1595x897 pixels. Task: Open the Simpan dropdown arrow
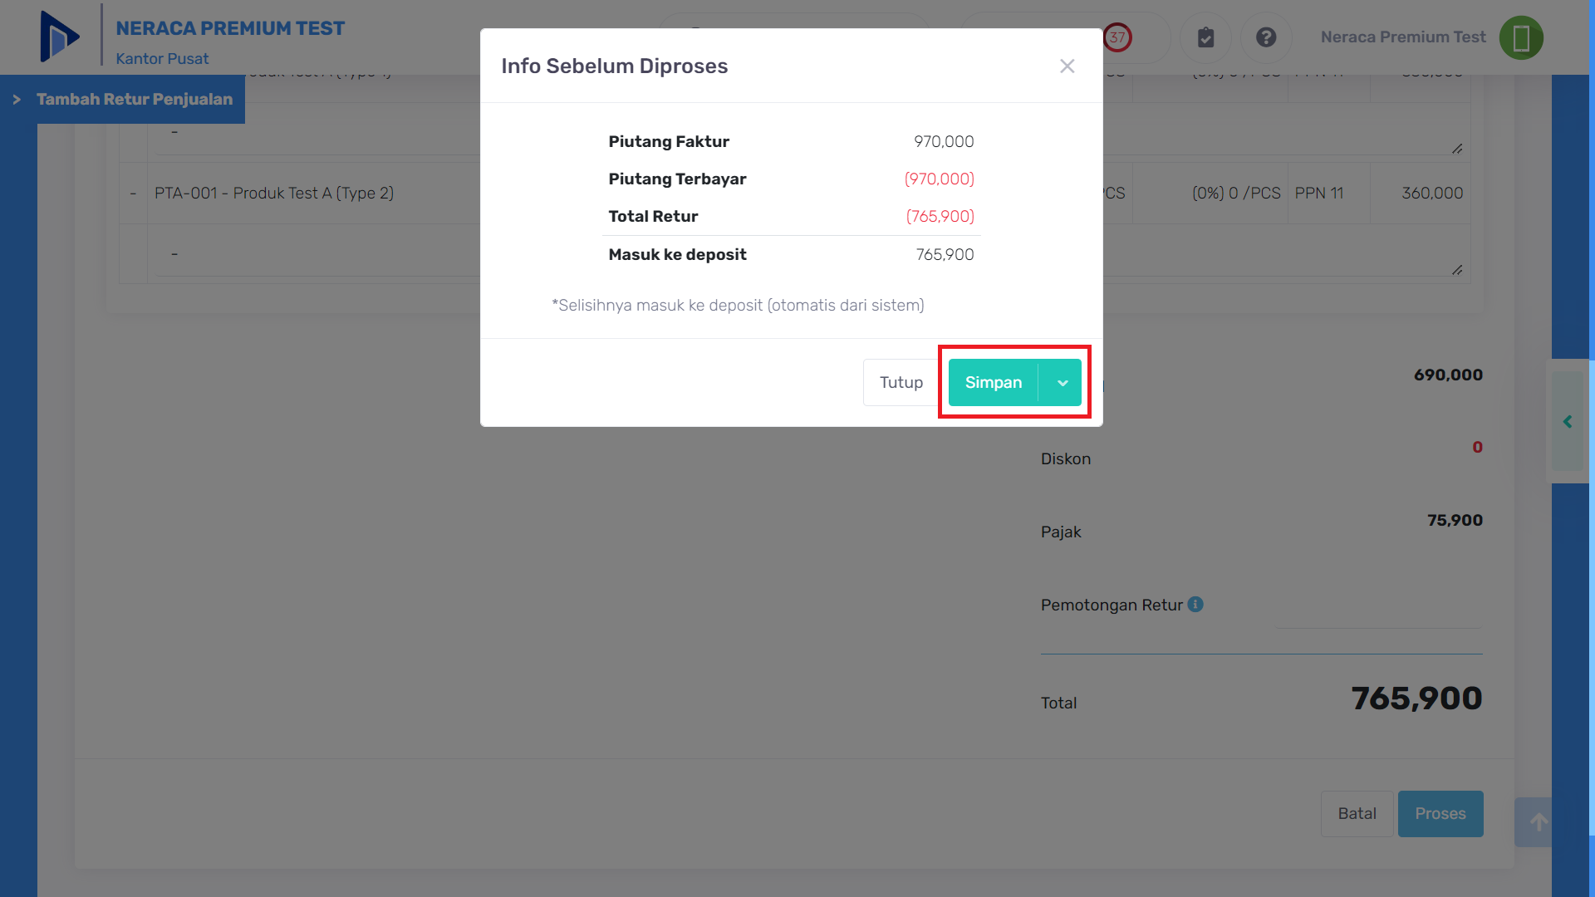(1062, 383)
